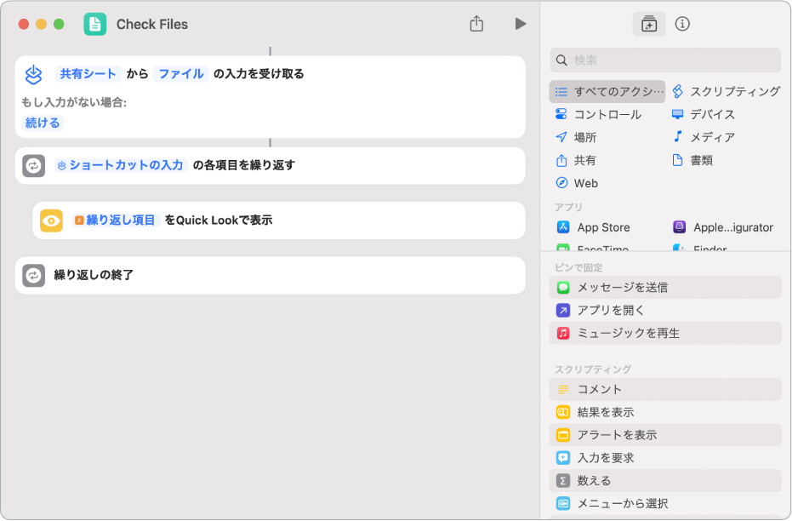Change the ファイル input type token

(181, 74)
